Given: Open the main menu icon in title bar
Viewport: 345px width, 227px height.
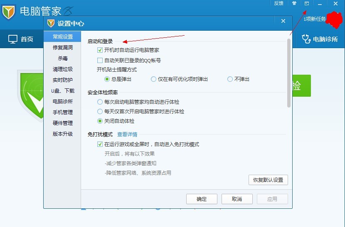Looking at the screenshot, I should [x=307, y=3].
